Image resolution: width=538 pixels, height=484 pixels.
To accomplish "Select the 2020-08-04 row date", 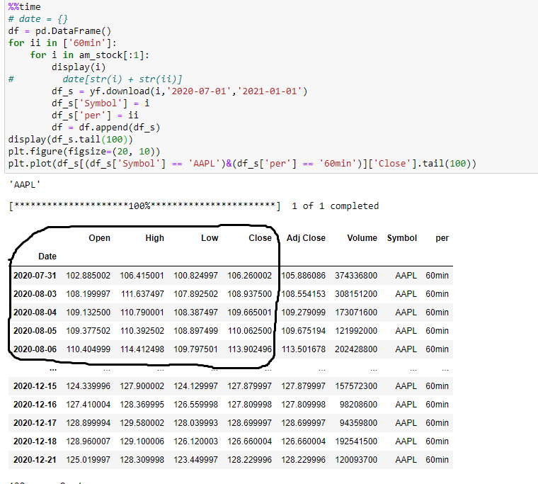I will click(x=35, y=313).
